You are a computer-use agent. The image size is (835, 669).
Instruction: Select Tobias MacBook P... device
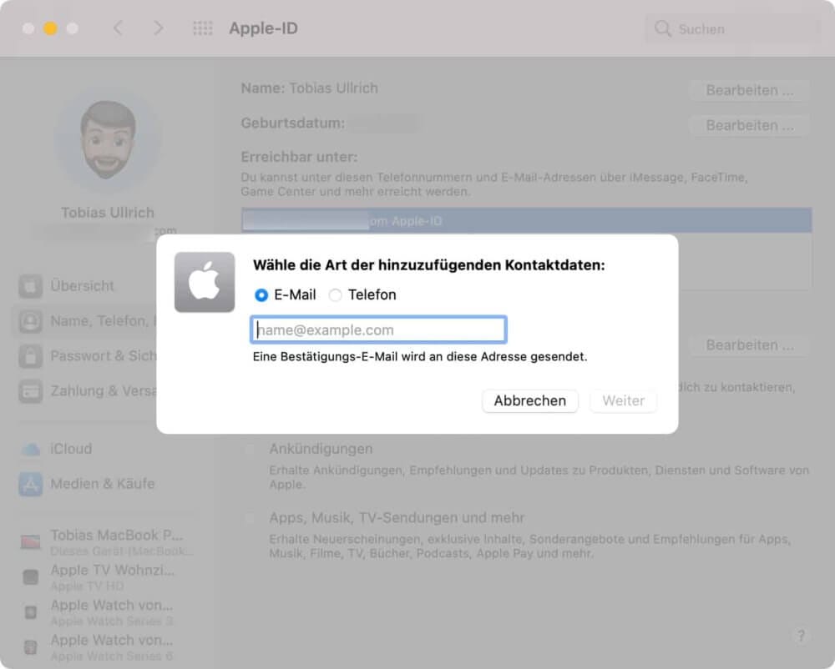[107, 542]
